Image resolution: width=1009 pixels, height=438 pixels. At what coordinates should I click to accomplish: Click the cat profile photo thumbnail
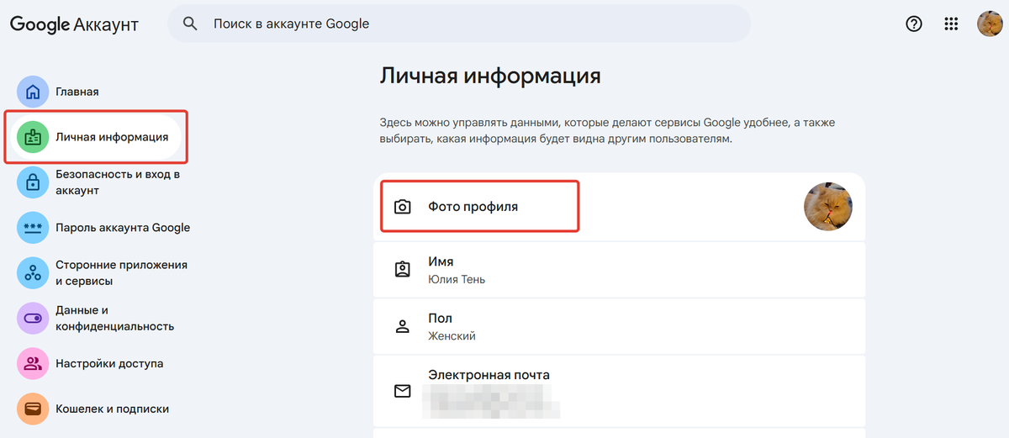[828, 207]
